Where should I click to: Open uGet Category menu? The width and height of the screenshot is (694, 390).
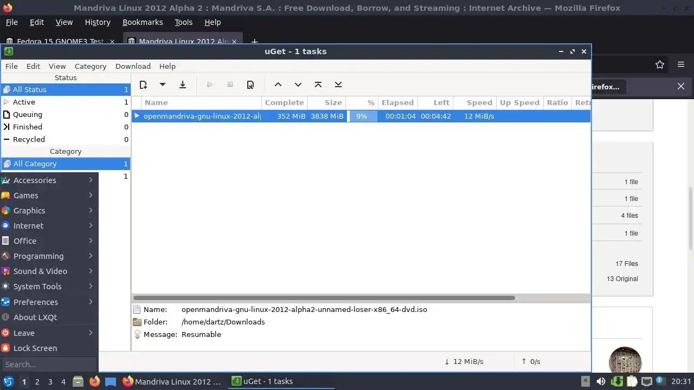tap(91, 66)
